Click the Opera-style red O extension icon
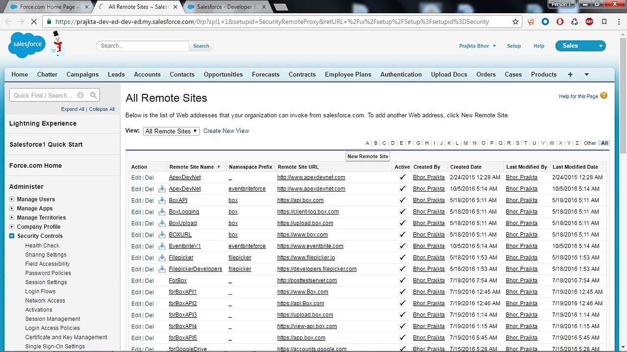This screenshot has width=627, height=352. pos(560,22)
